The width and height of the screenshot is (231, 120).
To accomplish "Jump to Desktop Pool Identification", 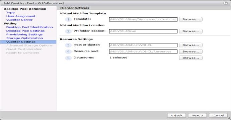I will [29, 27].
